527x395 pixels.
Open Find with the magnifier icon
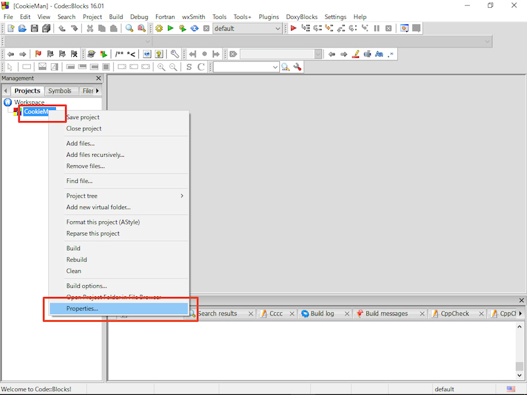129,28
